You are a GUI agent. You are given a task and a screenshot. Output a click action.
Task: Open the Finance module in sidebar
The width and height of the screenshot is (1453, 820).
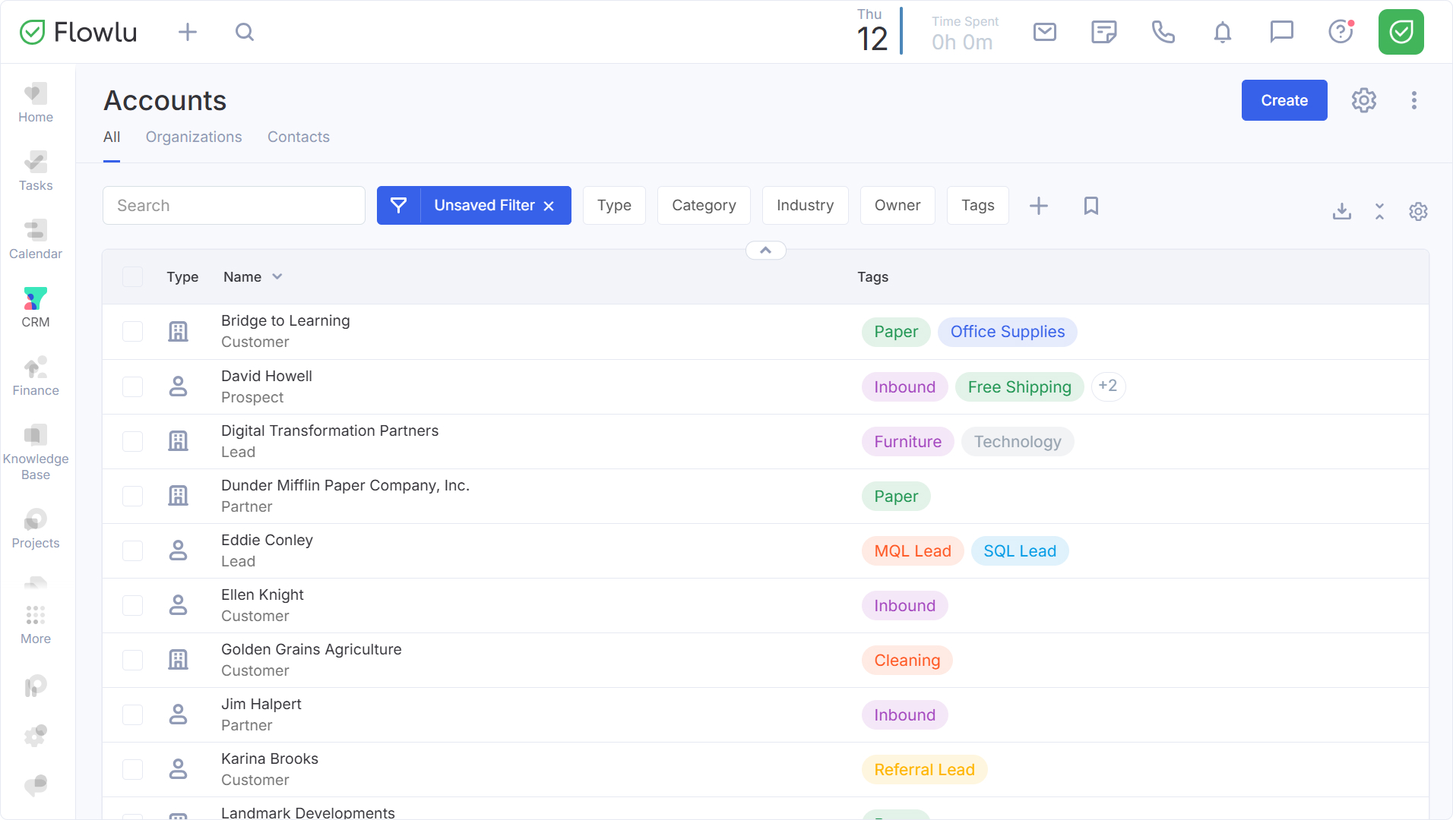coord(35,377)
